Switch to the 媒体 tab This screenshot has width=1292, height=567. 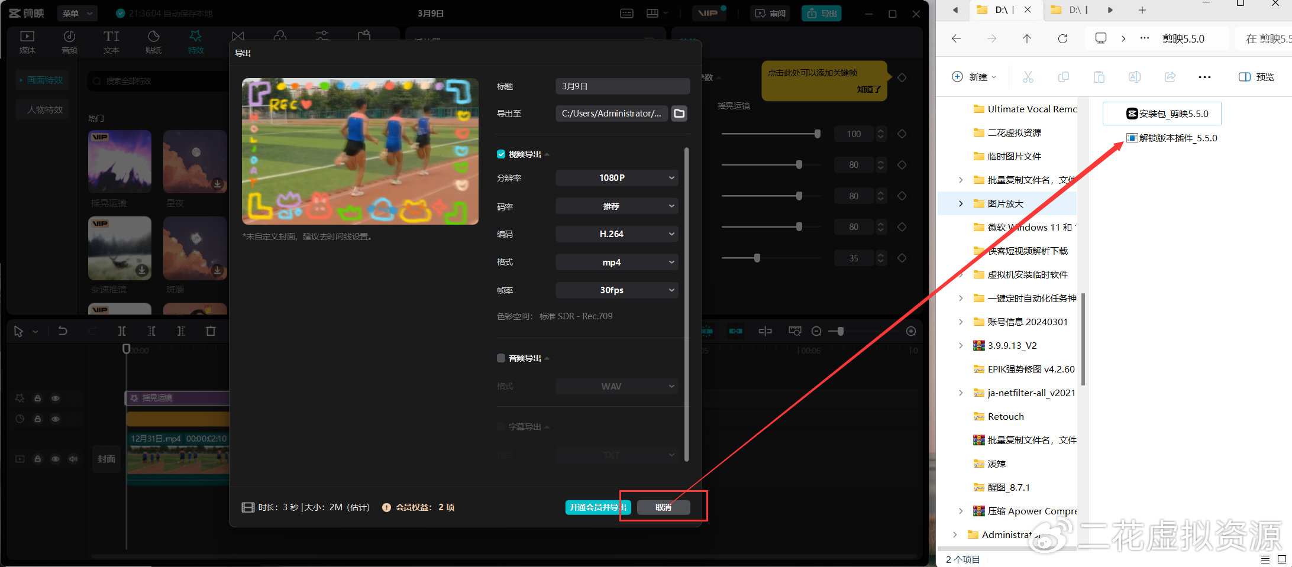[x=27, y=43]
